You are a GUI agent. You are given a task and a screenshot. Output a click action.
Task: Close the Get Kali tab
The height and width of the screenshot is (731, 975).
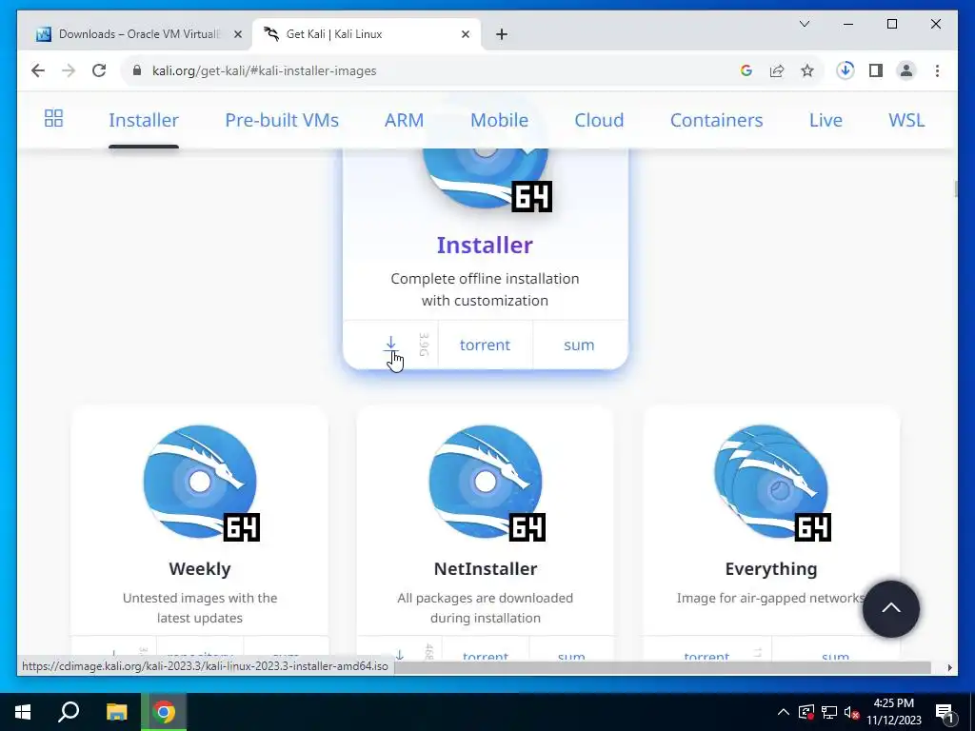click(465, 34)
